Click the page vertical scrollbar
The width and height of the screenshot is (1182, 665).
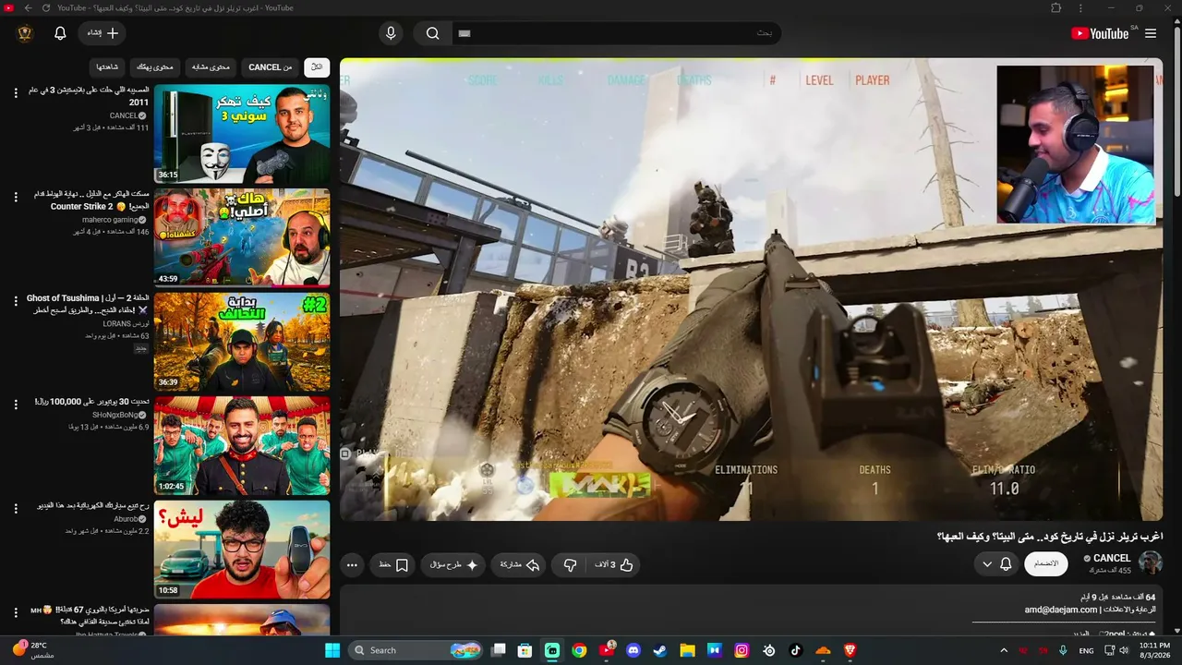[1176, 111]
